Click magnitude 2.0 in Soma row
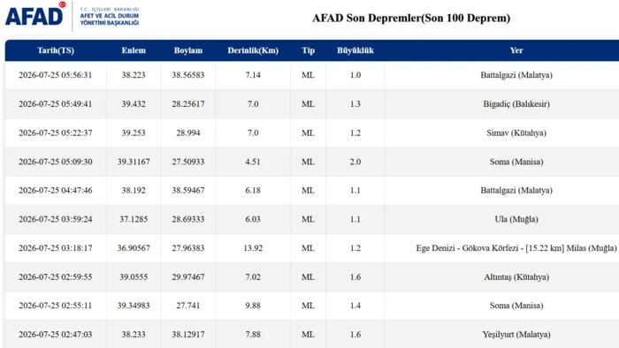 click(x=355, y=162)
